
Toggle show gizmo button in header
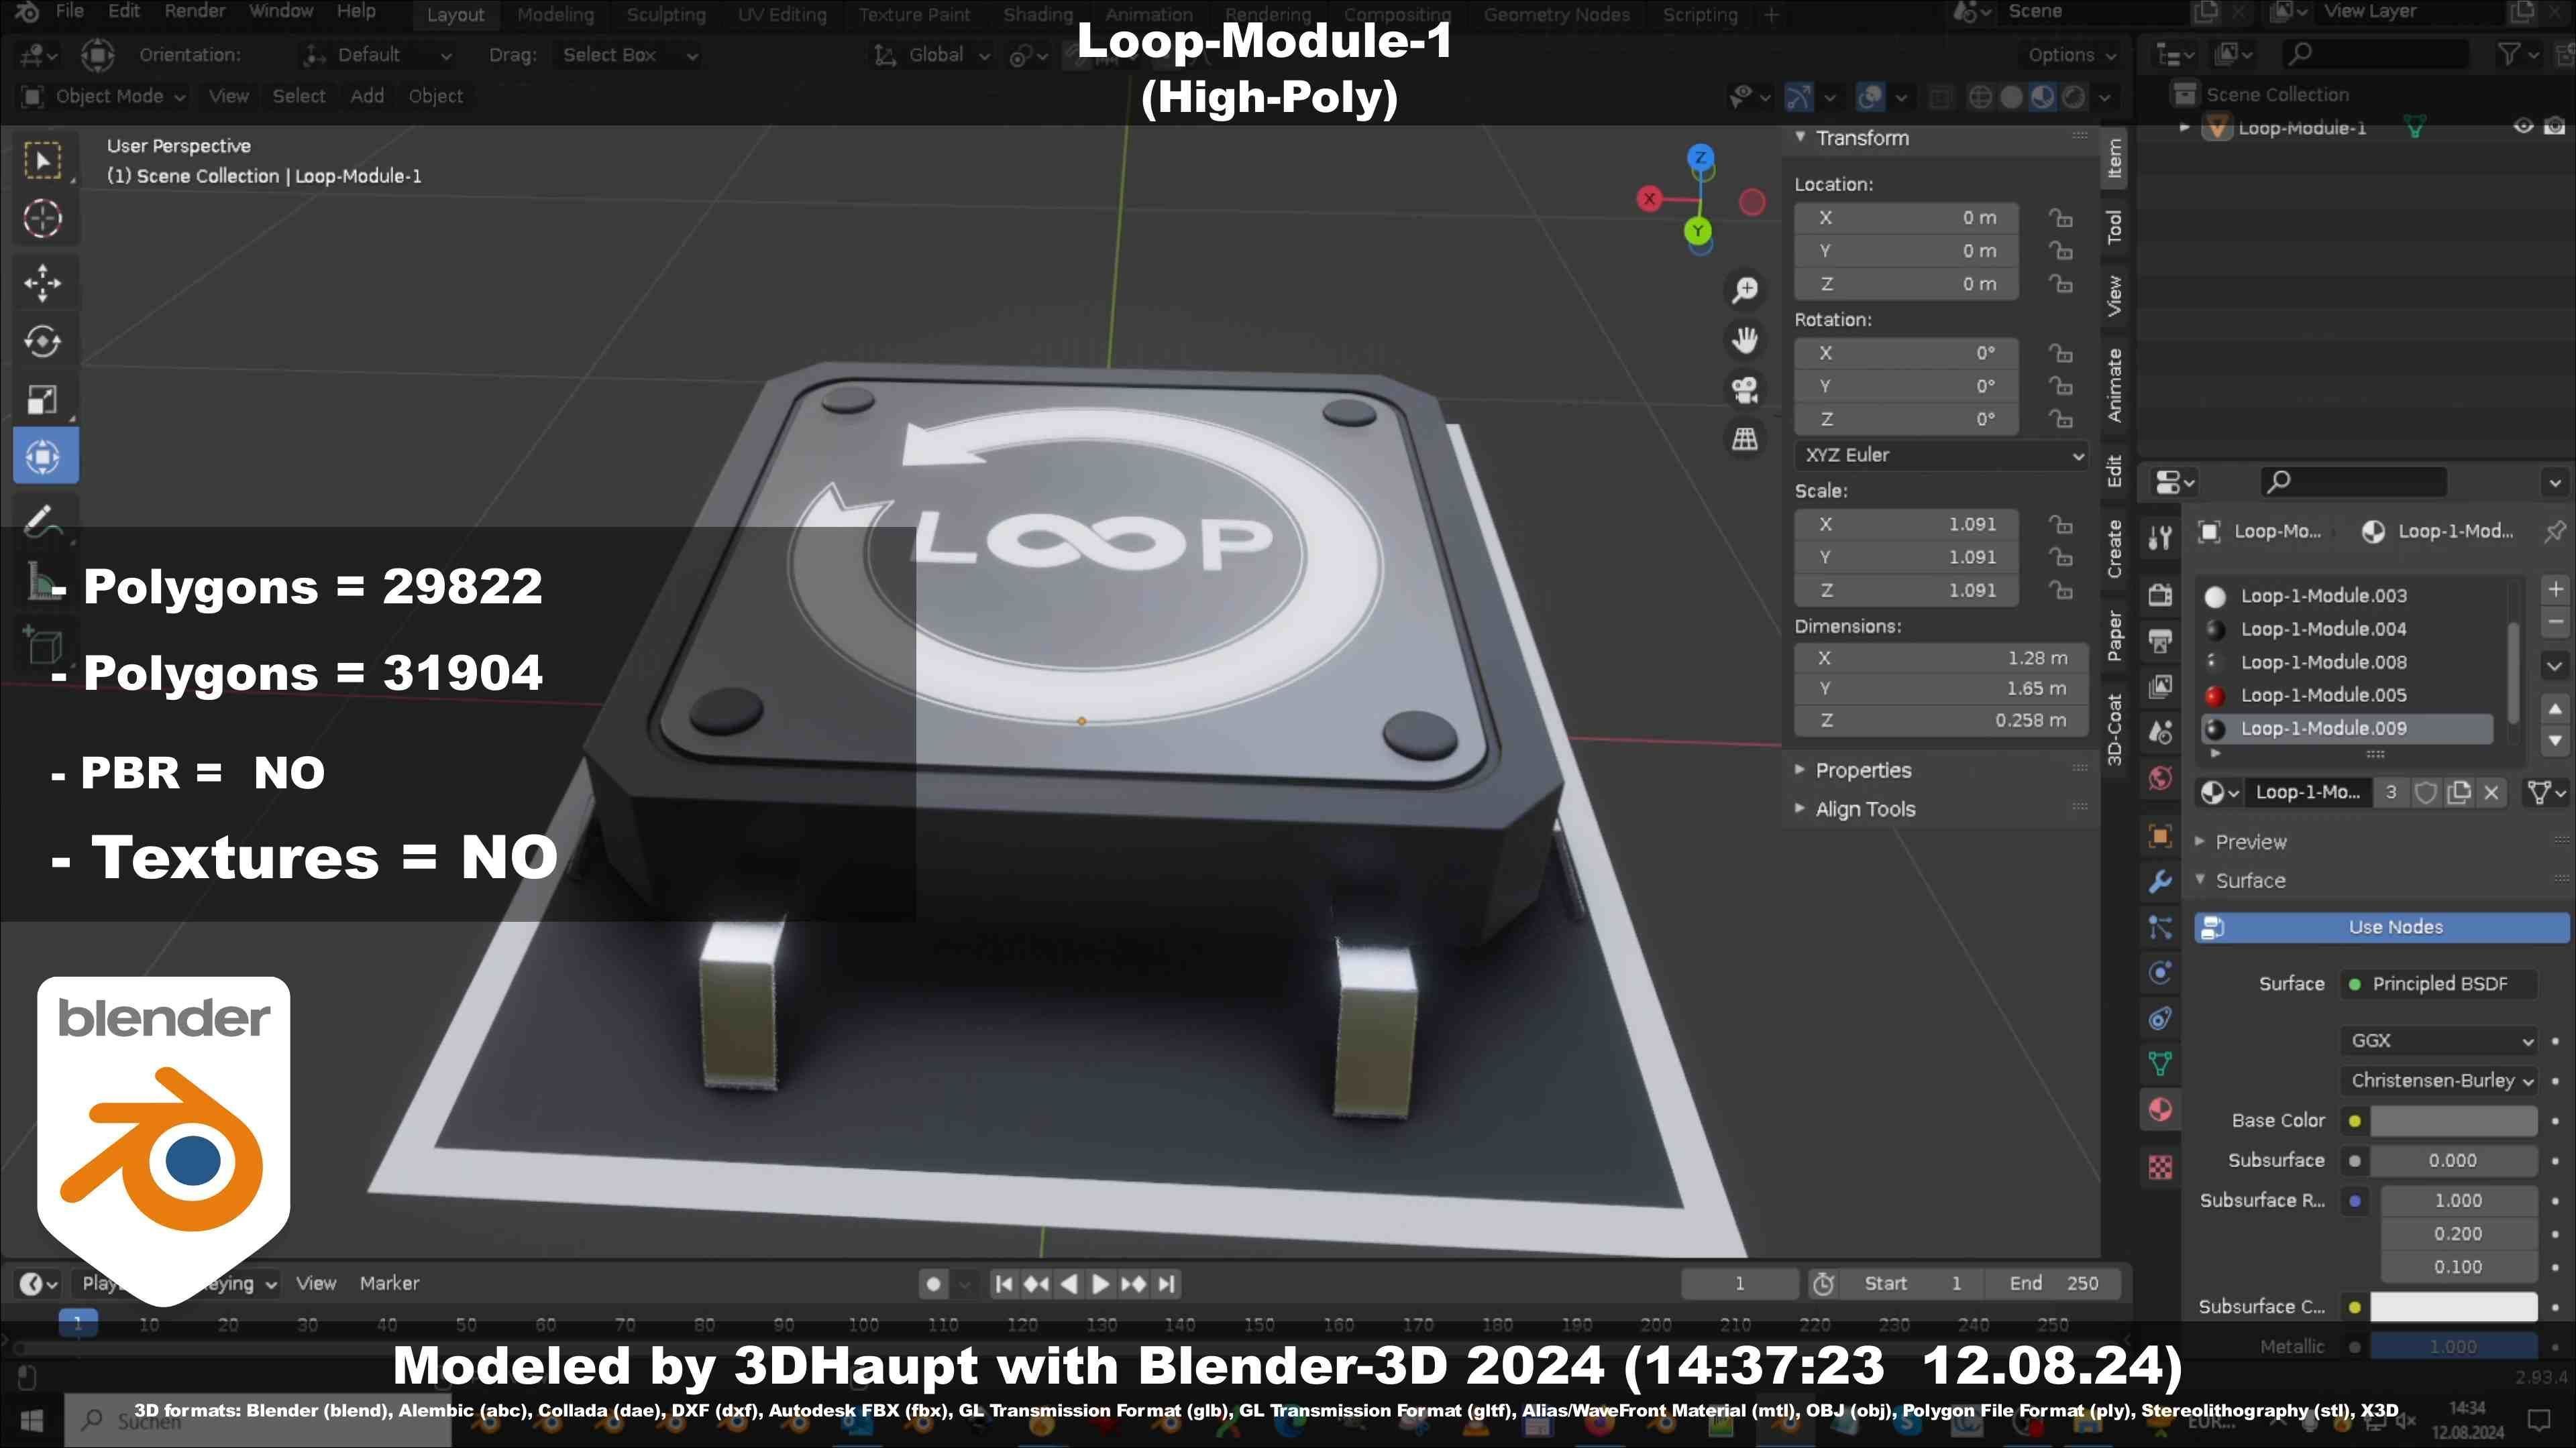1798,97
